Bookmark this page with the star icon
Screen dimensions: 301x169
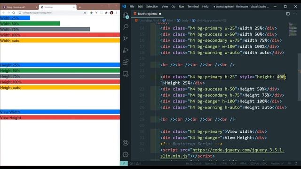tap(85, 13)
